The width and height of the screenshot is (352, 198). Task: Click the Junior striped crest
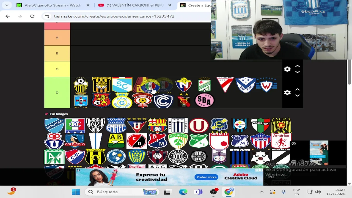(x=260, y=141)
